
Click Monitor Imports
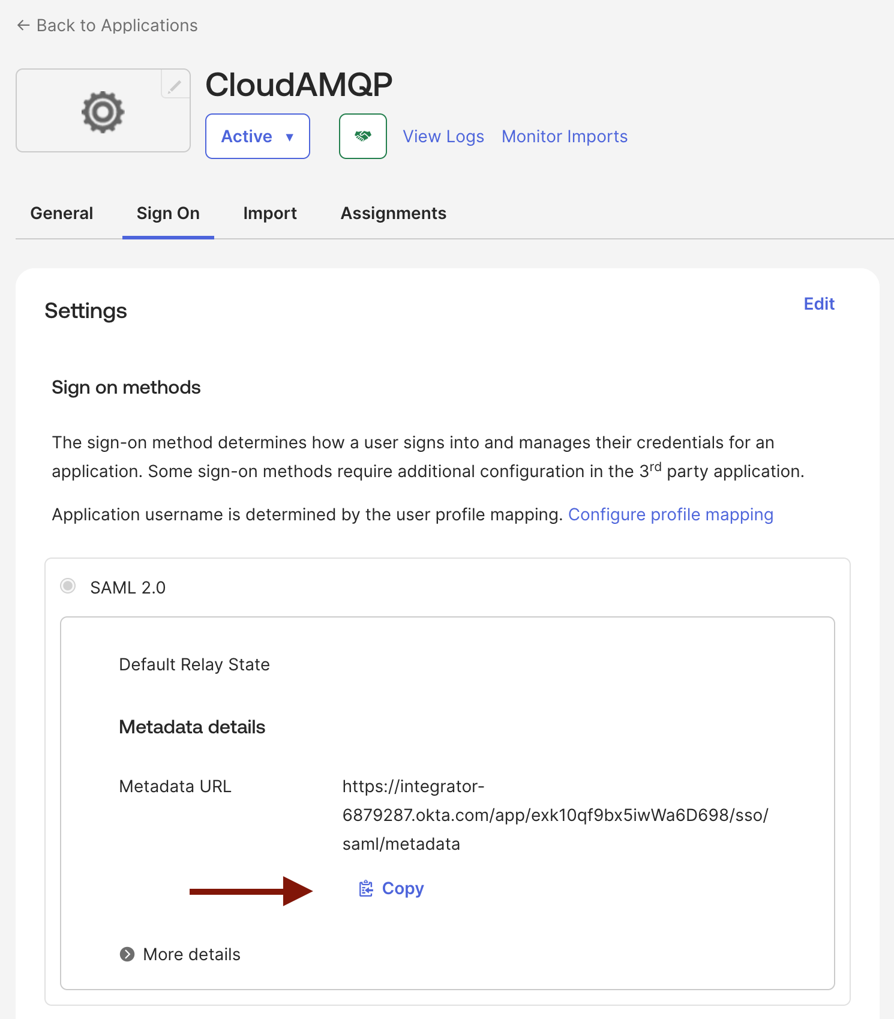coord(564,136)
